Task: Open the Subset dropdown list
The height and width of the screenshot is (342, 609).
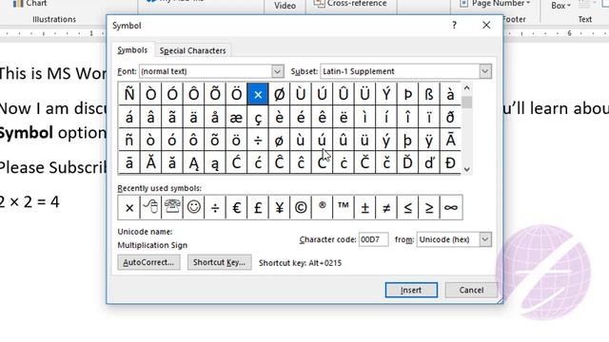Action: (484, 71)
